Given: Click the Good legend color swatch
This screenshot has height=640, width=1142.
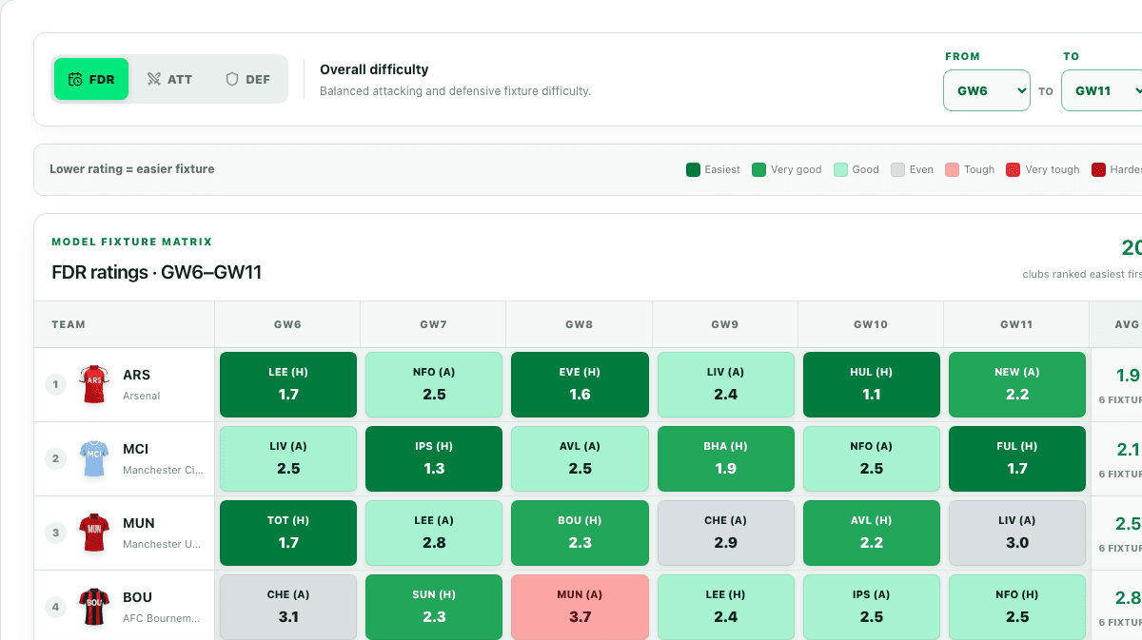Looking at the screenshot, I should (840, 169).
